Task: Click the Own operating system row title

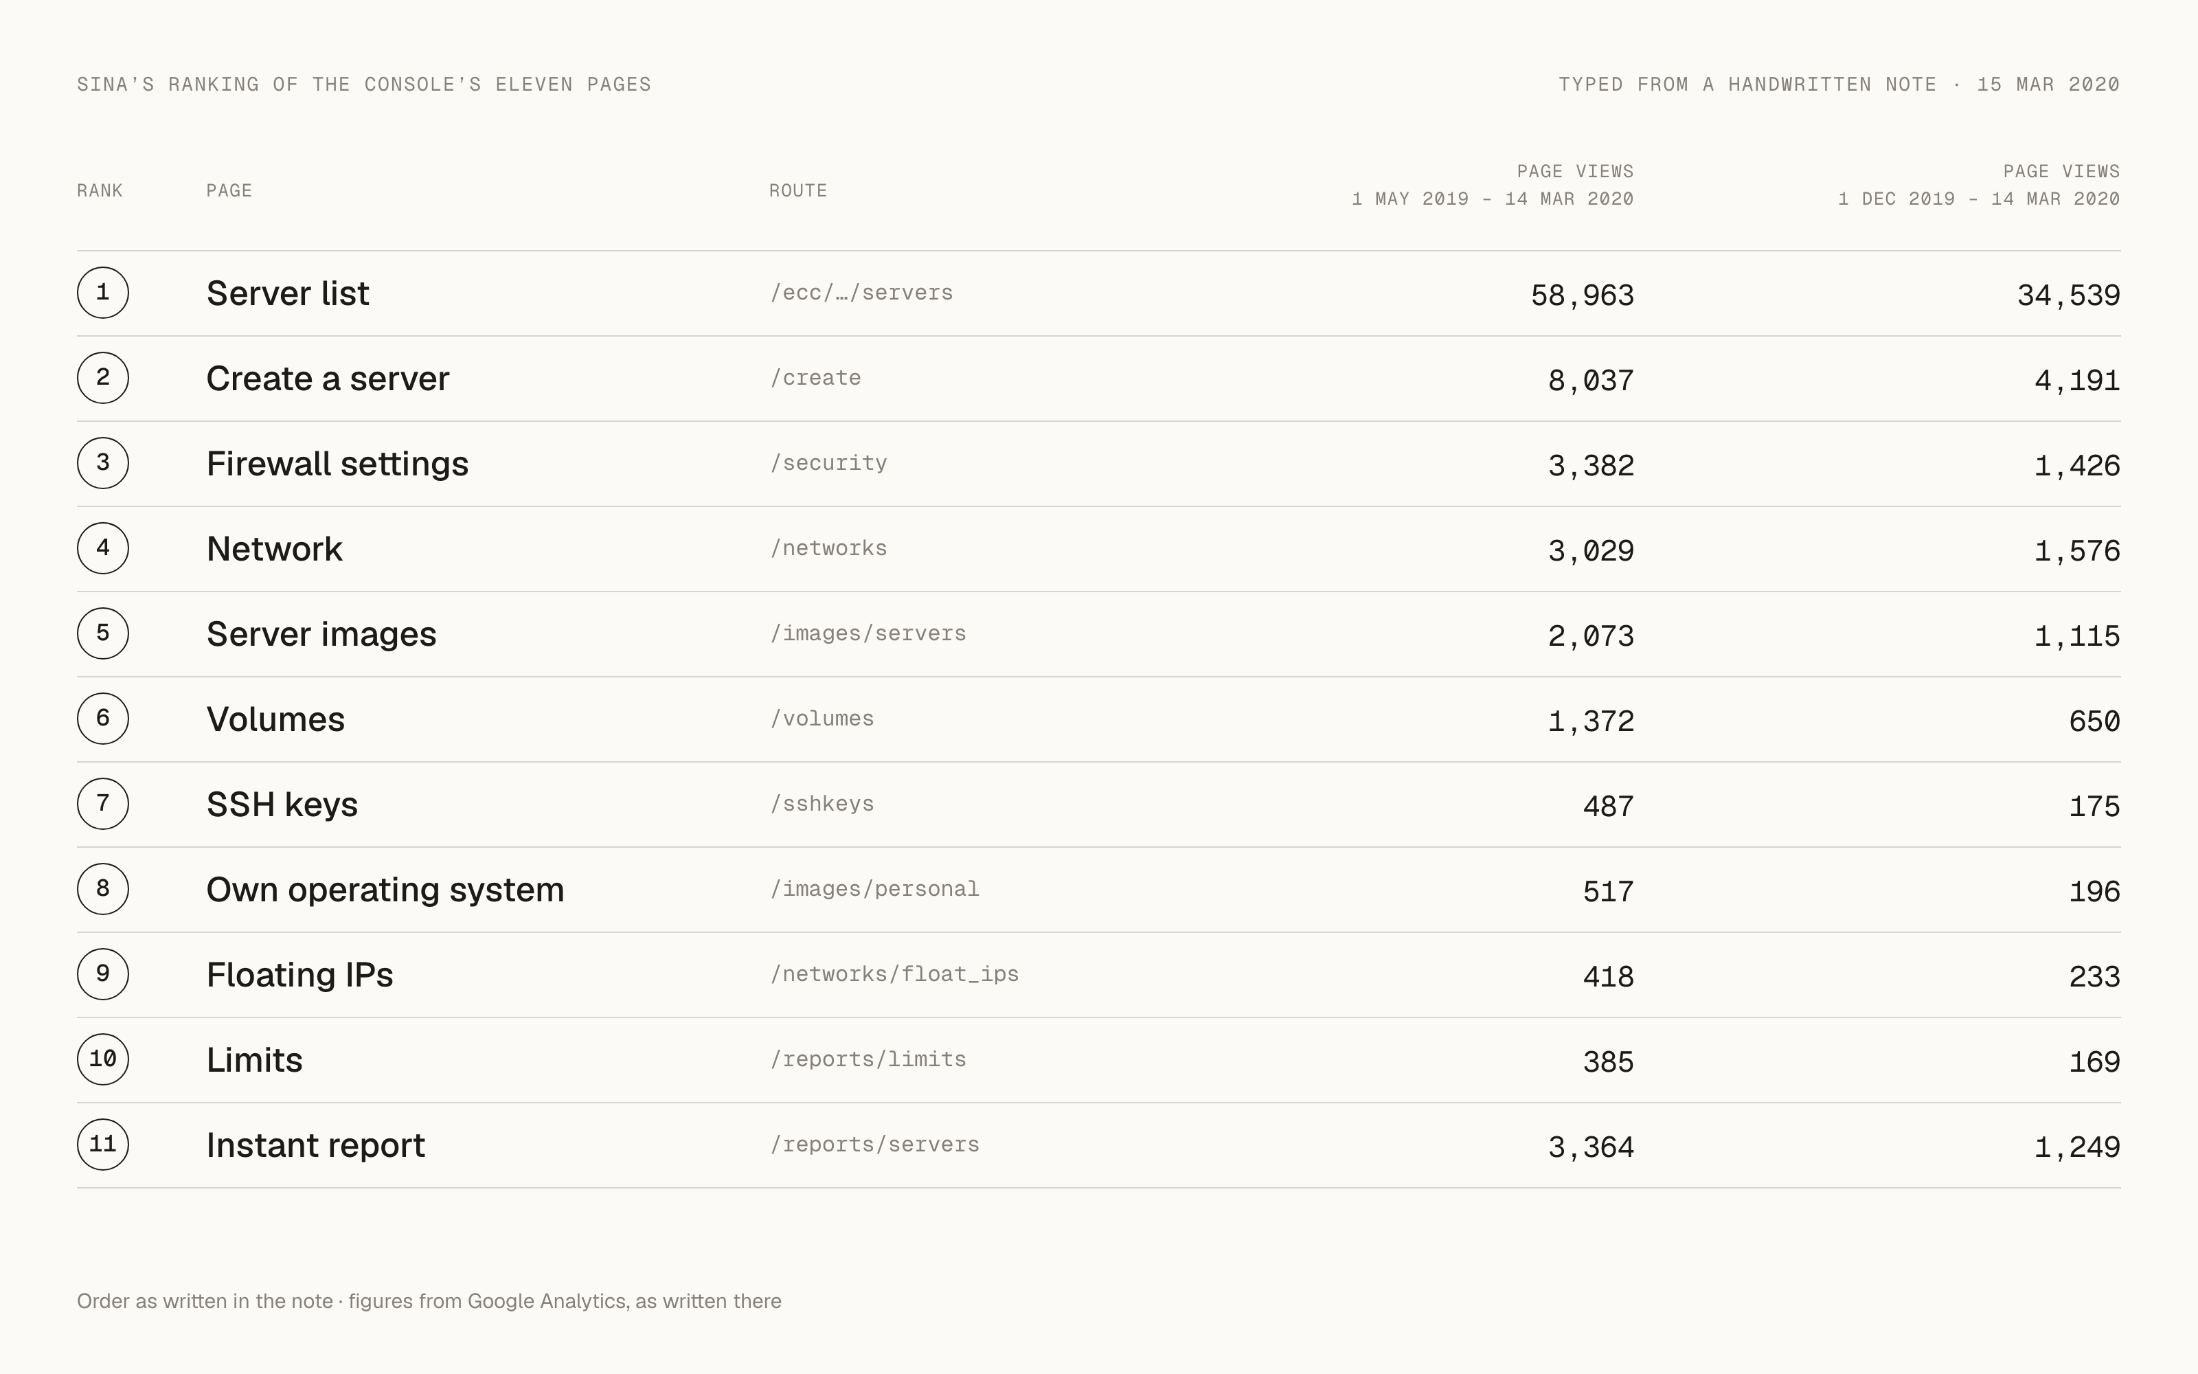Action: (x=385, y=890)
